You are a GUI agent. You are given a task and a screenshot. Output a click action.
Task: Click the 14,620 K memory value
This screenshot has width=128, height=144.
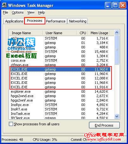(x=101, y=91)
